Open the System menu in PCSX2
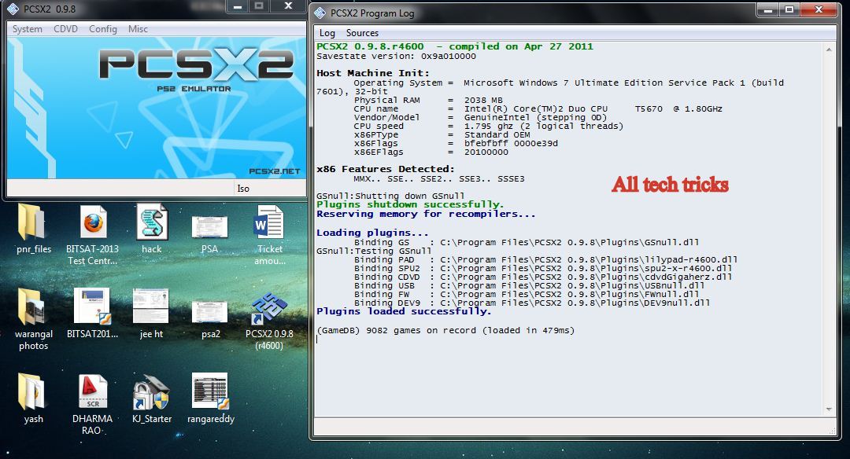This screenshot has height=459, width=850. coord(27,28)
